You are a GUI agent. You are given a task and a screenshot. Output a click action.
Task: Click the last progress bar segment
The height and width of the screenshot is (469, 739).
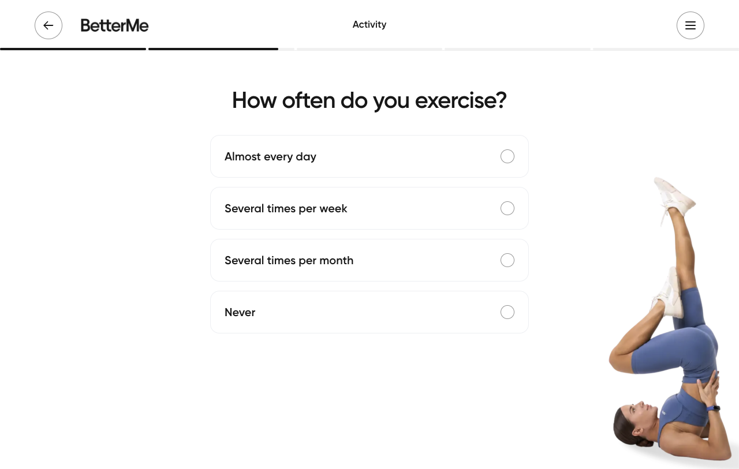coord(666,49)
